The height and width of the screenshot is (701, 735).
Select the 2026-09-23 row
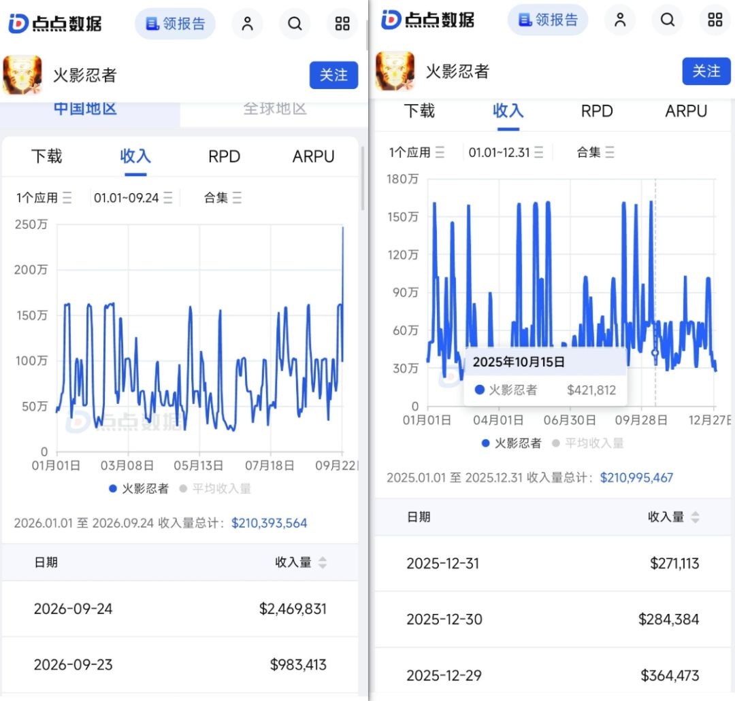[x=180, y=664]
